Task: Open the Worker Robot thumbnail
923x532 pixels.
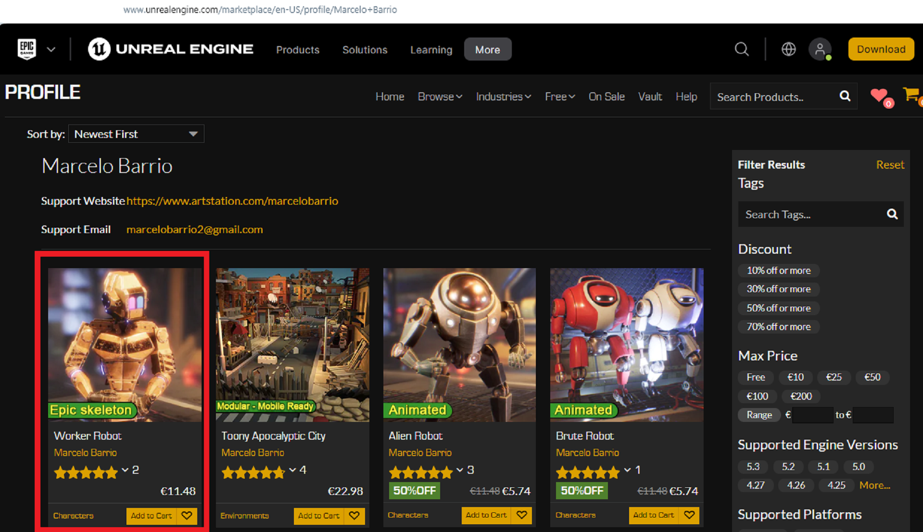Action: coord(125,345)
